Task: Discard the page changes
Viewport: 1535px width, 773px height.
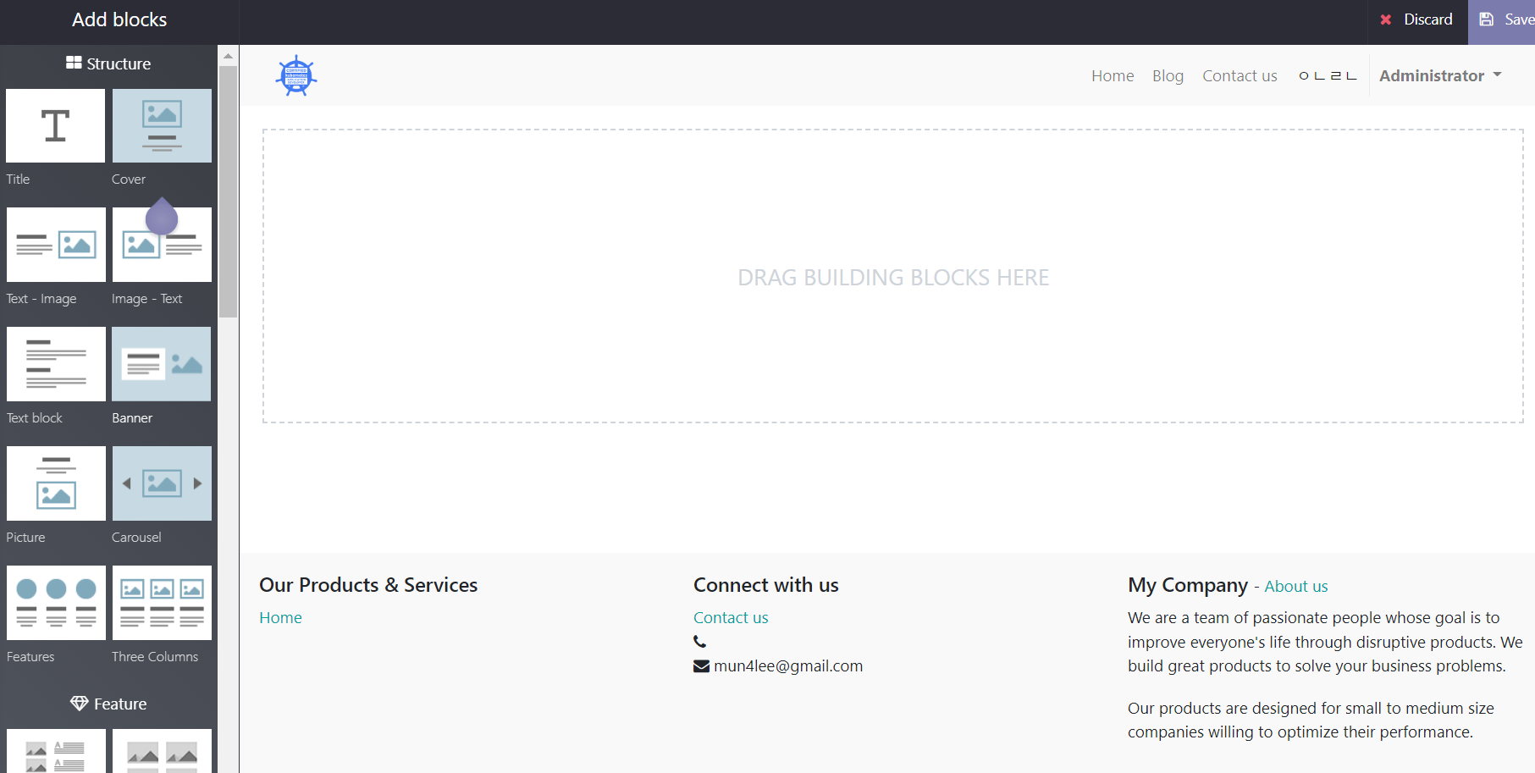Action: pyautogui.click(x=1416, y=19)
